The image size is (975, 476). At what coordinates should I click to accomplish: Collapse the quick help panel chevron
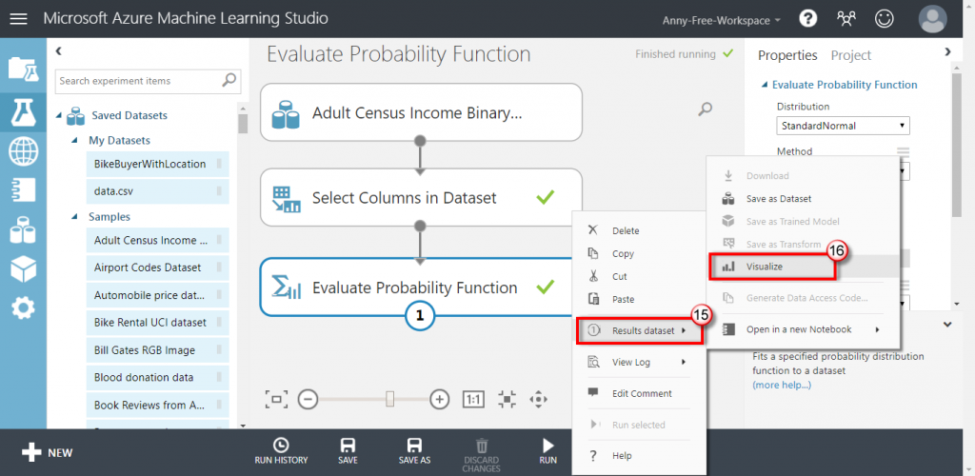(947, 325)
